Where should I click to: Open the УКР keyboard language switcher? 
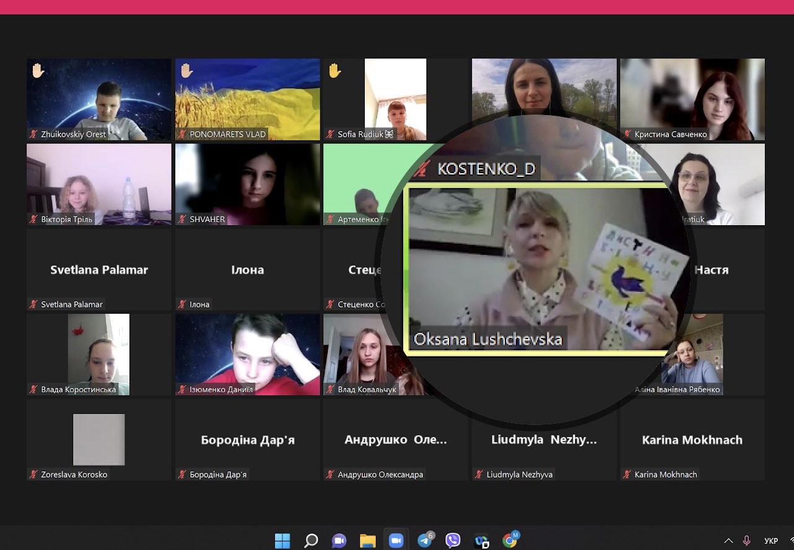(771, 540)
